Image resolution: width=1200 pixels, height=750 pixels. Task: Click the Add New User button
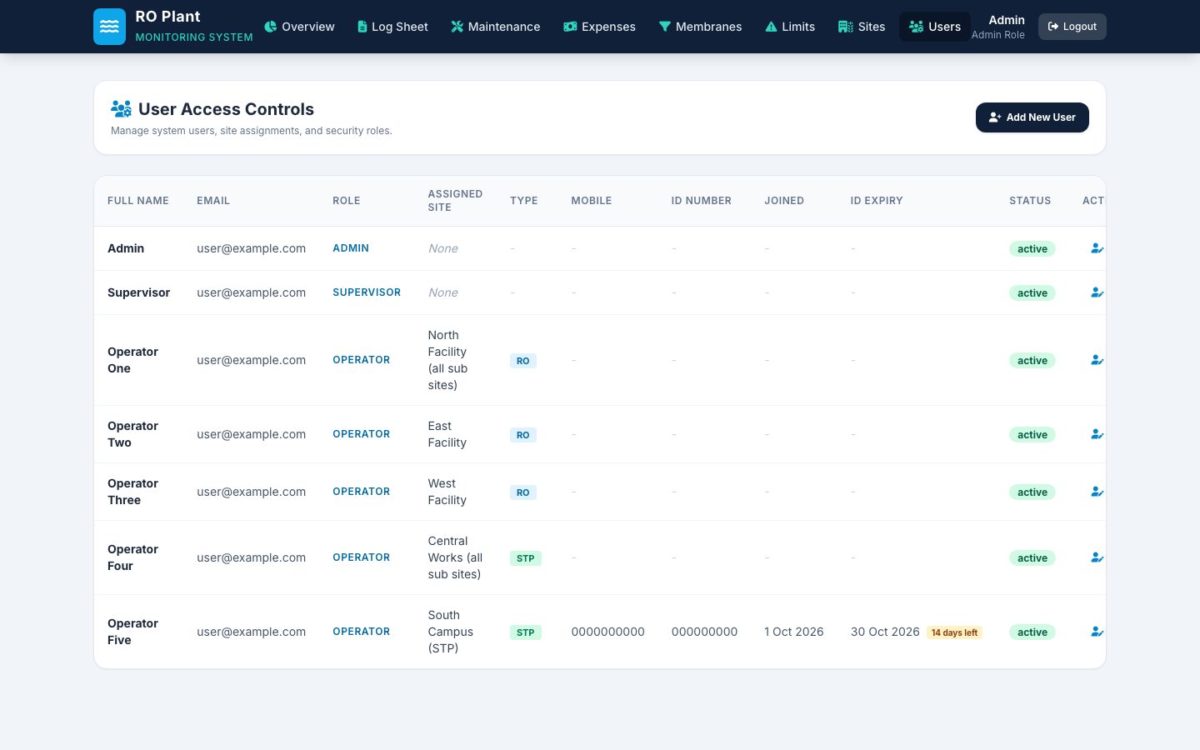pyautogui.click(x=1032, y=117)
